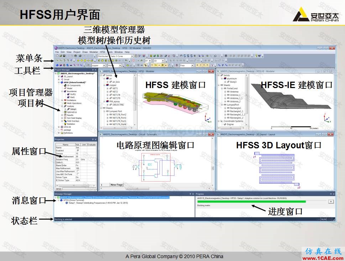Select the Pan view tool
Screen dimensions: 345x261
[x=182, y=56]
